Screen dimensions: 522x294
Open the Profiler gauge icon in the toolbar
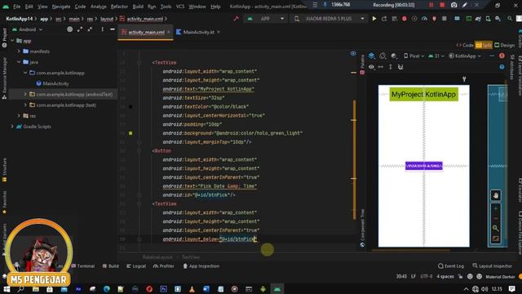424,19
